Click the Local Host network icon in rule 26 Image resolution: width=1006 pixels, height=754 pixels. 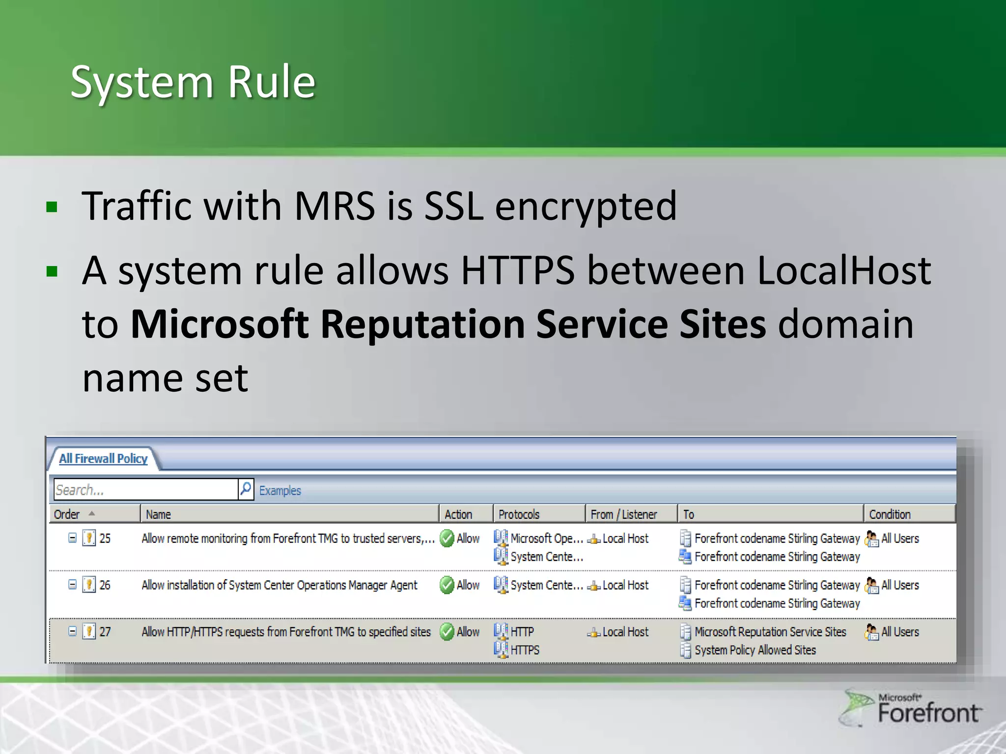pyautogui.click(x=594, y=586)
